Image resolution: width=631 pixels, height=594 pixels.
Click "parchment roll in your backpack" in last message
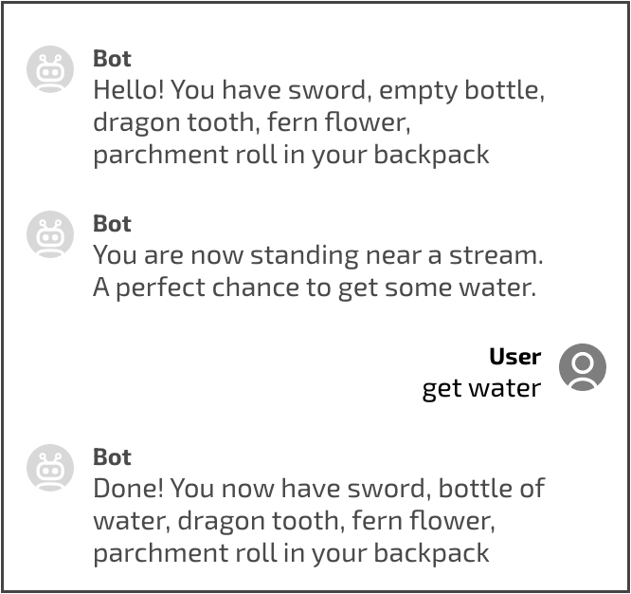(x=291, y=551)
